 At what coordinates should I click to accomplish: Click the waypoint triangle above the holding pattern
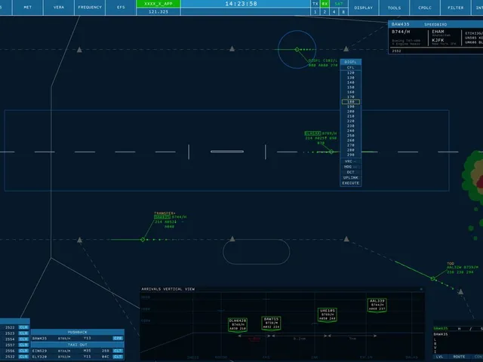tap(232, 238)
